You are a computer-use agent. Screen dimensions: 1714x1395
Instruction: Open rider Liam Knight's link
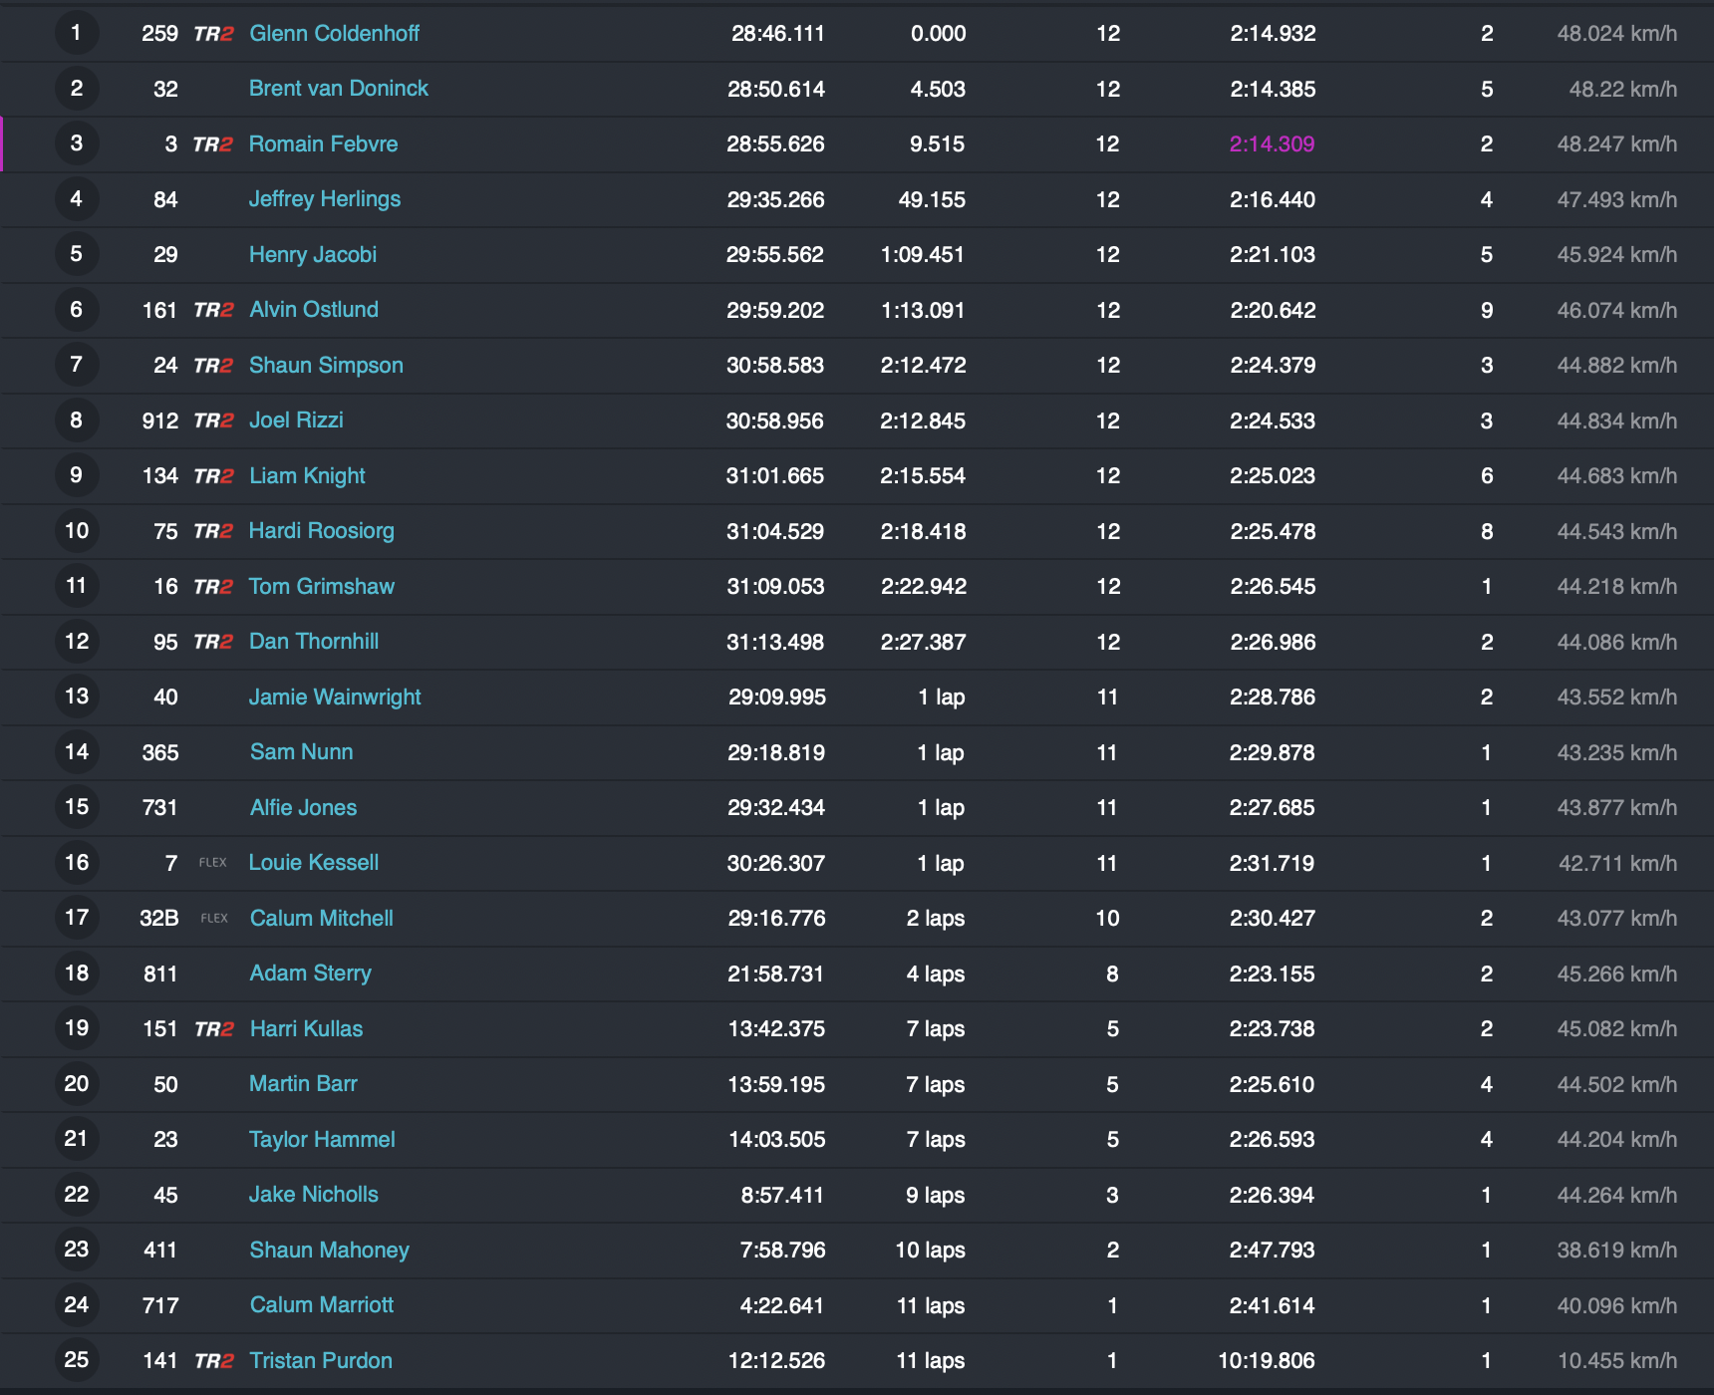(307, 476)
